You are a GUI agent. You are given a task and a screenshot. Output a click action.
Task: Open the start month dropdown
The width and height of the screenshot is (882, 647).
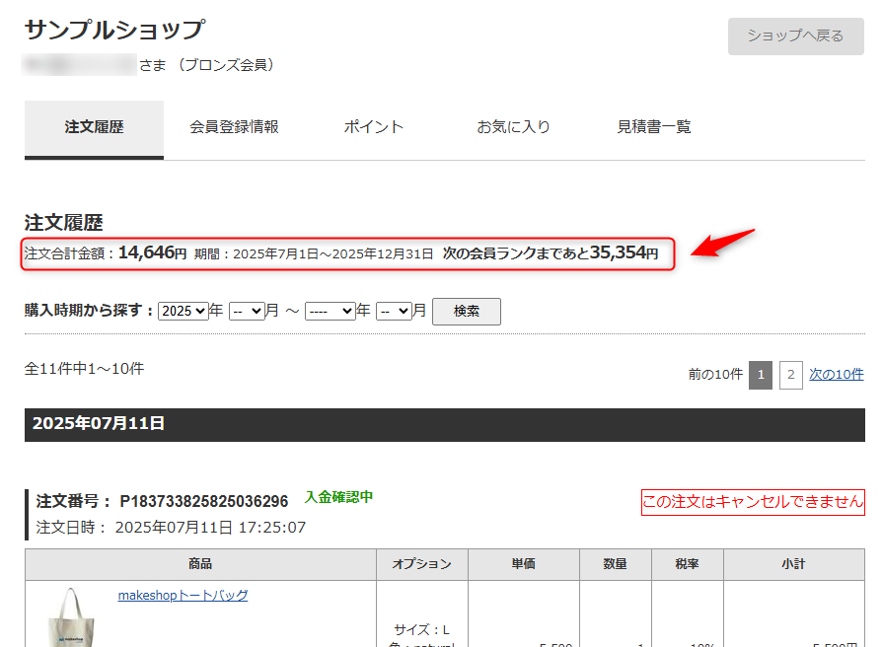247,311
